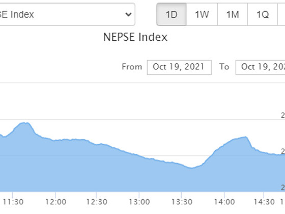Click the 14:00 time axis label

tap(224, 202)
